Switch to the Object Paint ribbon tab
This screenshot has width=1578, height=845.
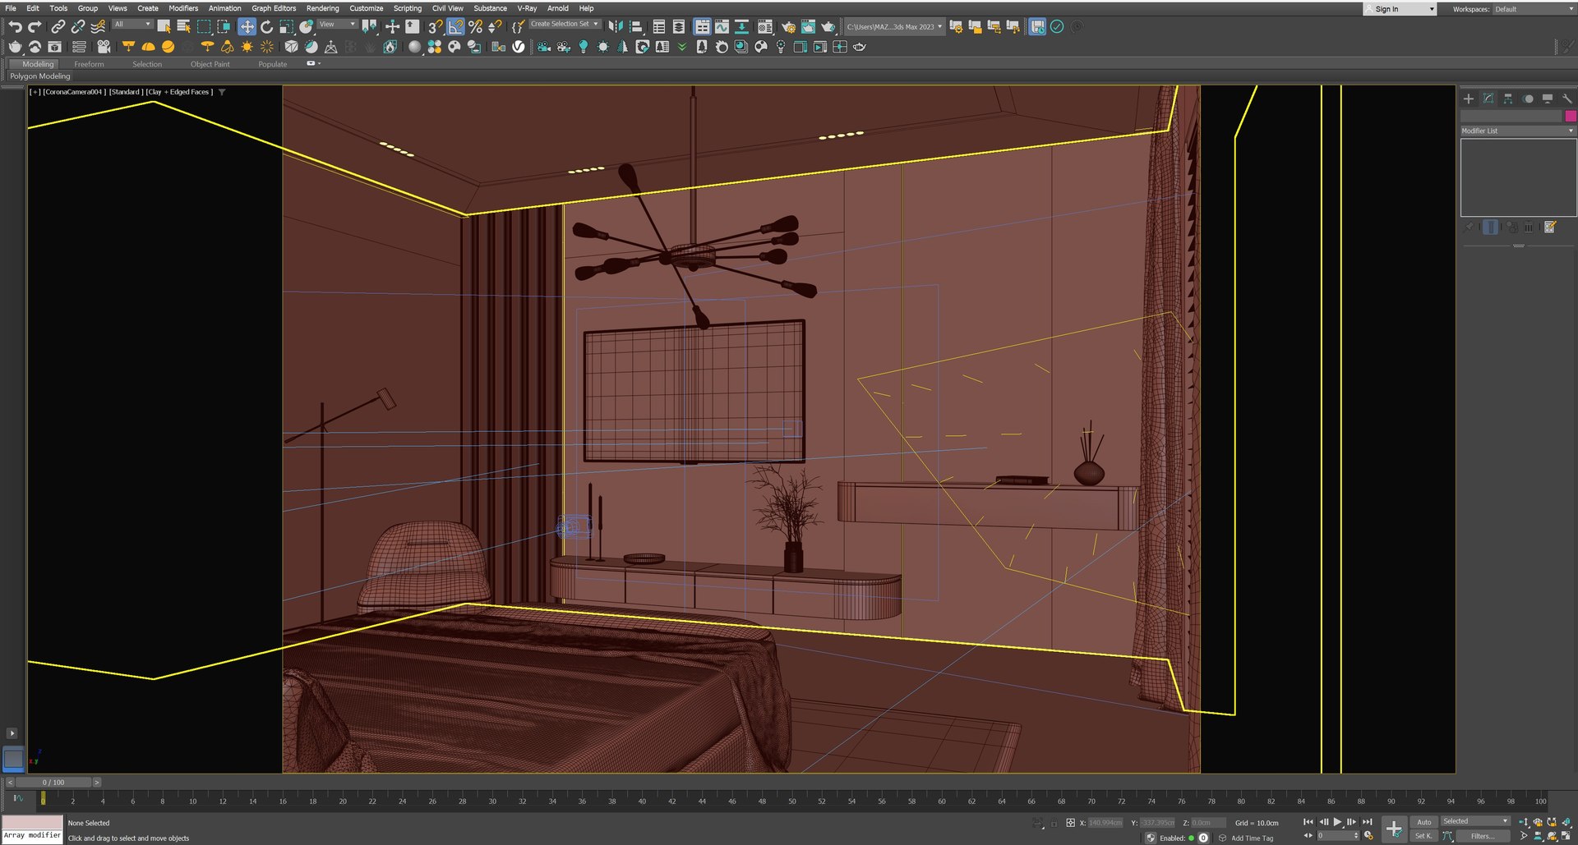pyautogui.click(x=210, y=64)
